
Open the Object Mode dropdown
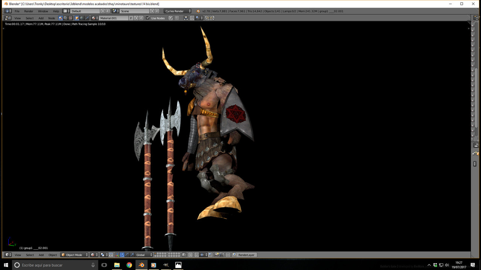point(74,255)
